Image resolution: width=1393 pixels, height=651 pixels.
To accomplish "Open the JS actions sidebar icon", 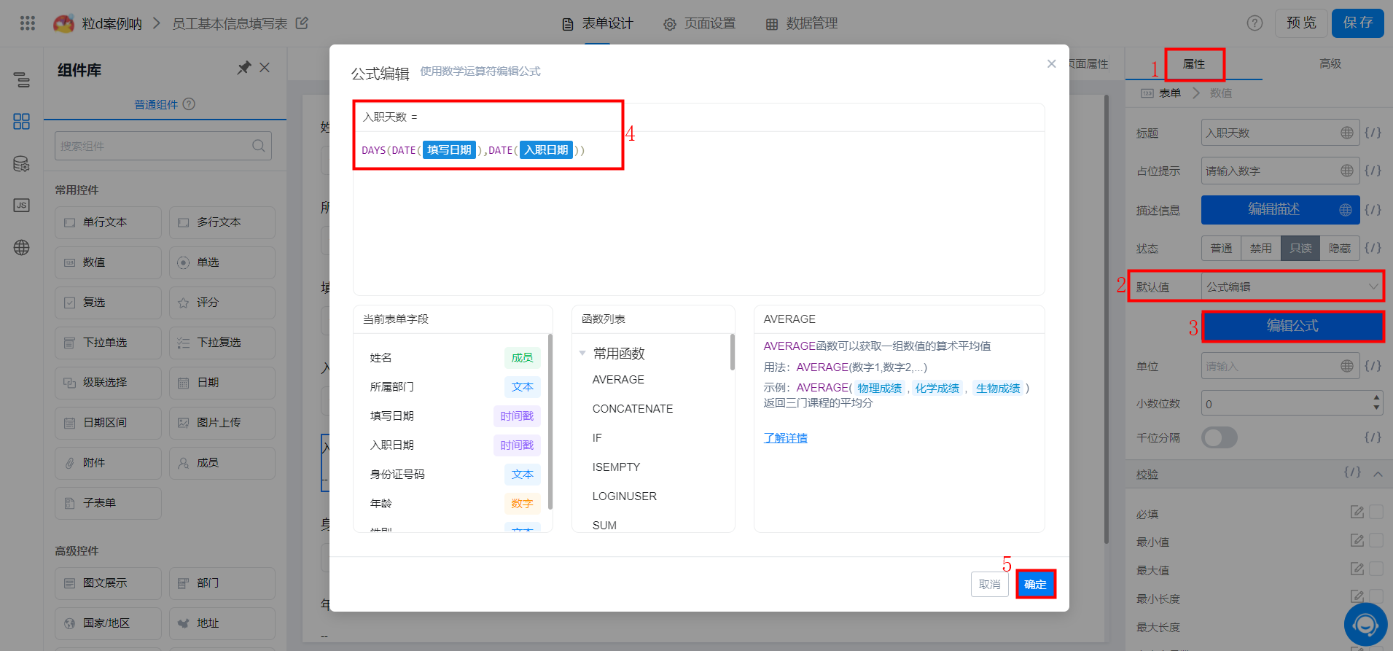I will pyautogui.click(x=22, y=206).
